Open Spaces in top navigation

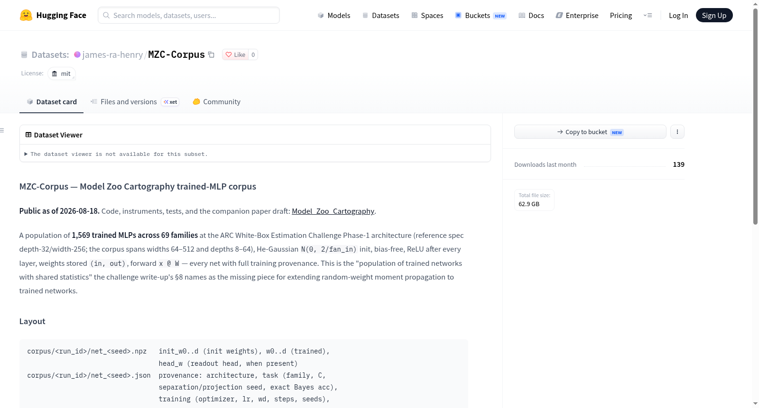(427, 16)
